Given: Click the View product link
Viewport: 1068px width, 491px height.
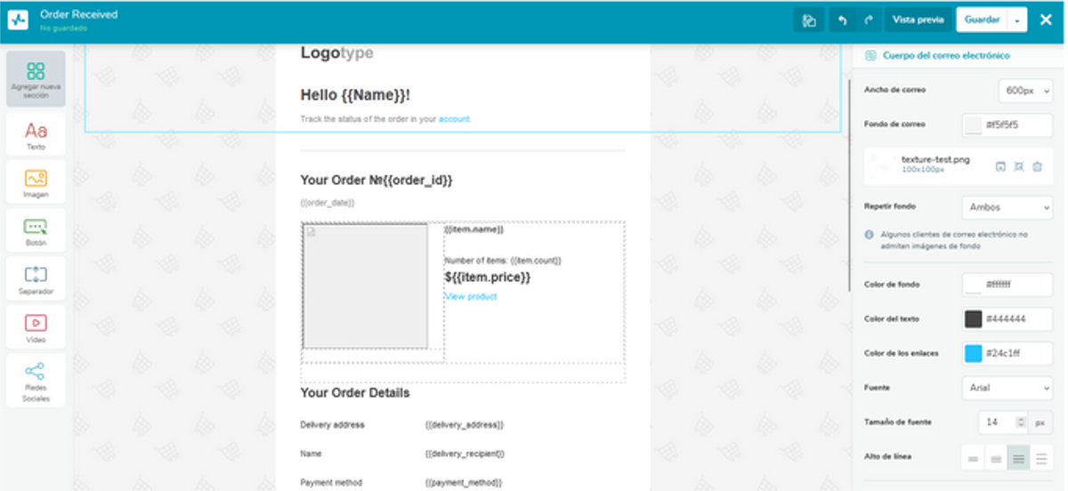Looking at the screenshot, I should [x=471, y=296].
